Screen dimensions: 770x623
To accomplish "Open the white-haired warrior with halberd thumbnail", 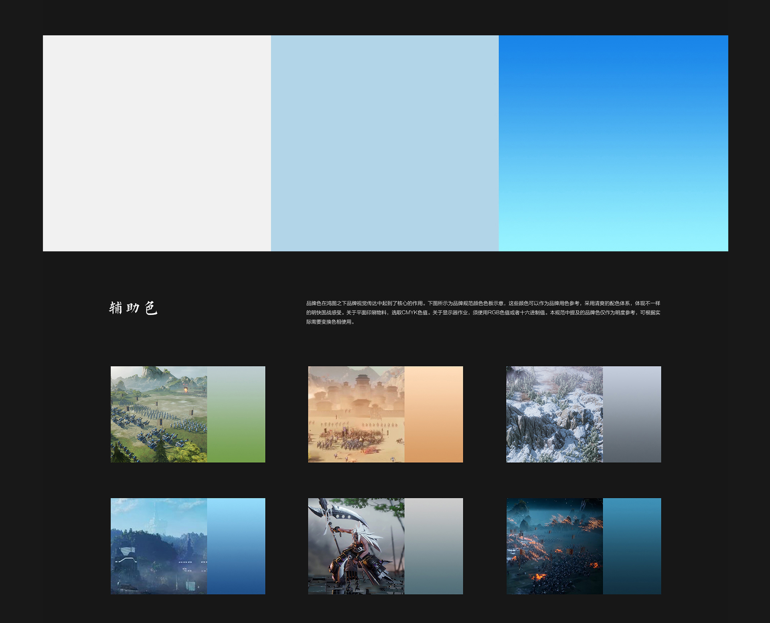I will click(x=356, y=546).
